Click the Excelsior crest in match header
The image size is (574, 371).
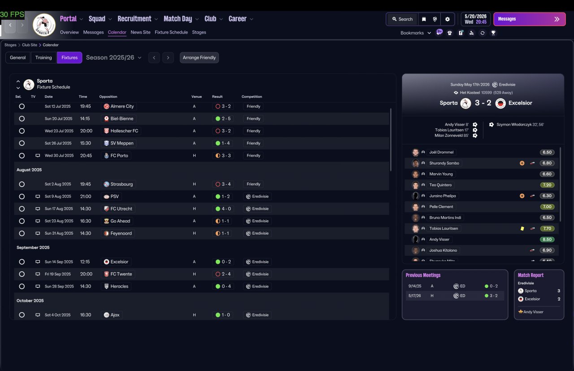(x=500, y=103)
